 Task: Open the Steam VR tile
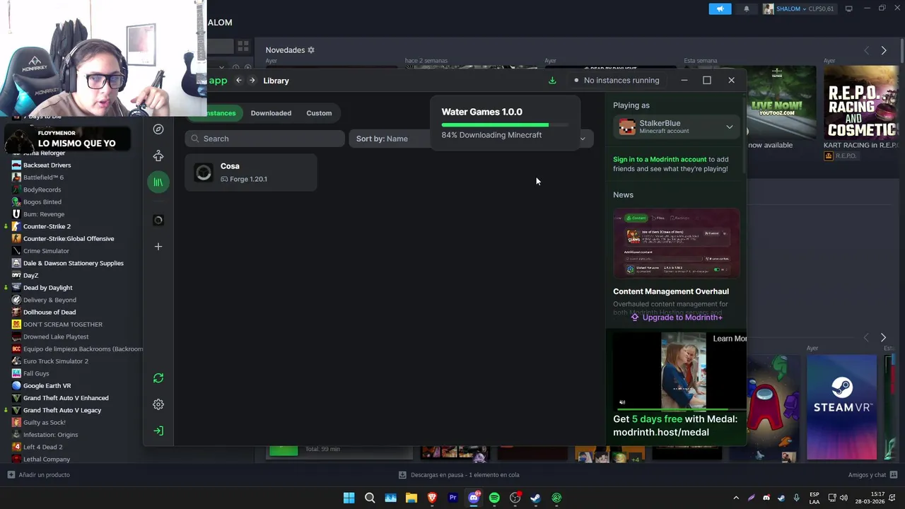(x=841, y=407)
